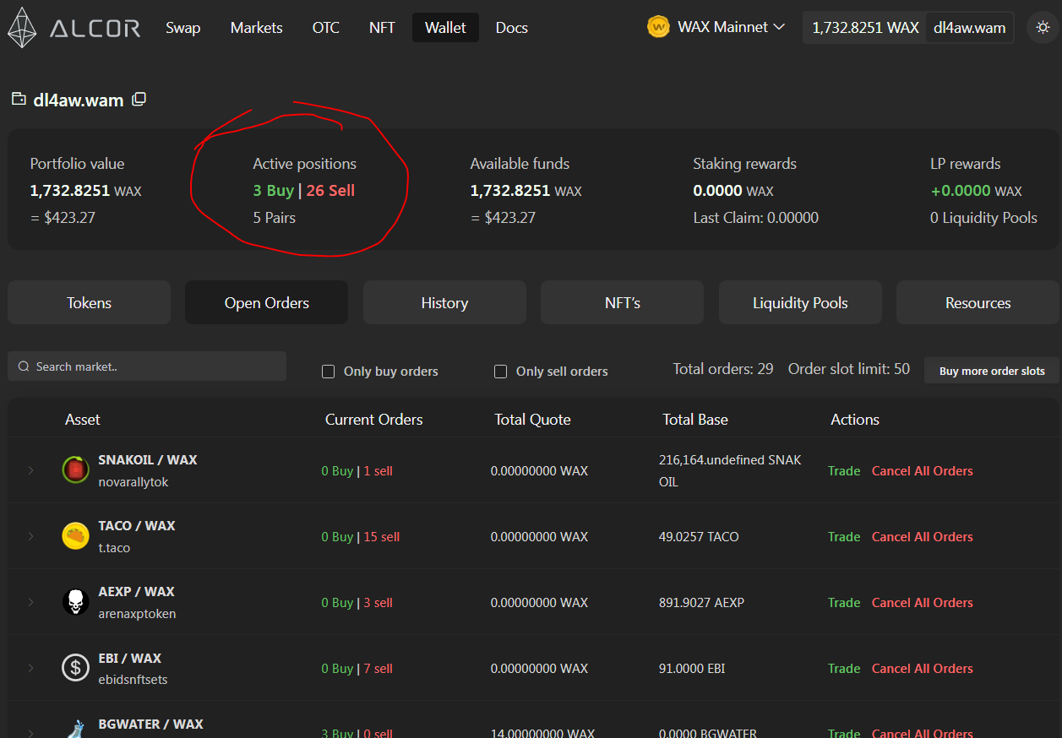
Task: Click the 91.0000 EBI value
Action: (692, 668)
